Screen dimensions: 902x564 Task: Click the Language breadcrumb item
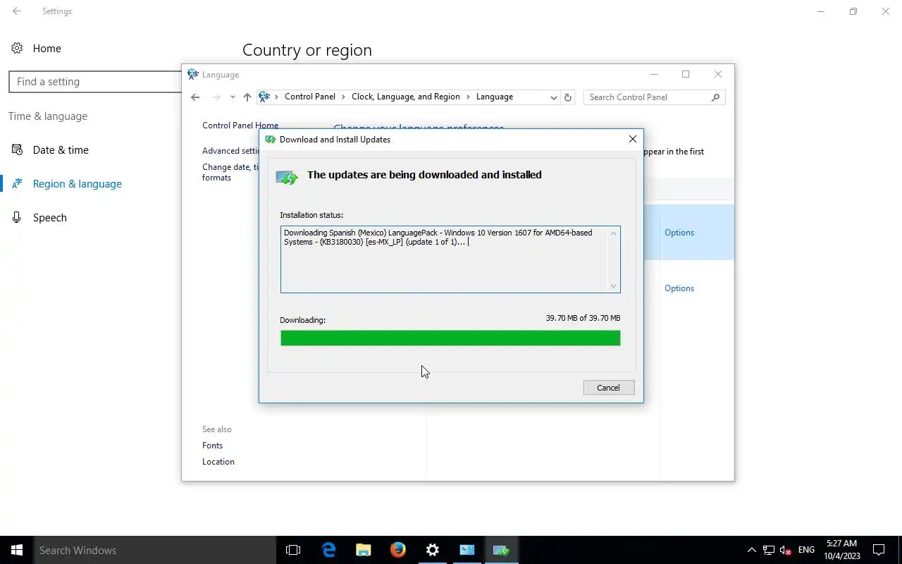(x=495, y=97)
